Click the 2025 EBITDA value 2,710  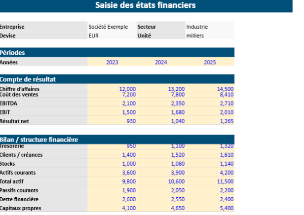pyautogui.click(x=225, y=104)
